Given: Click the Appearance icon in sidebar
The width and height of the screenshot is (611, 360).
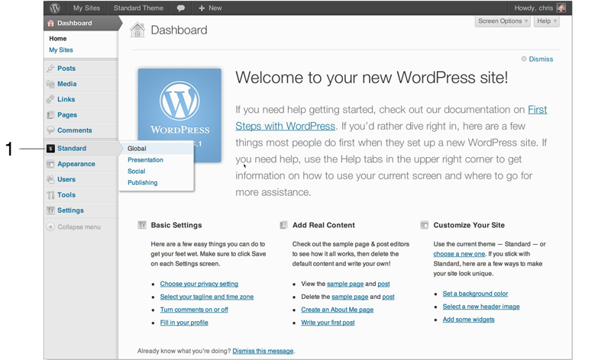Looking at the screenshot, I should [50, 164].
